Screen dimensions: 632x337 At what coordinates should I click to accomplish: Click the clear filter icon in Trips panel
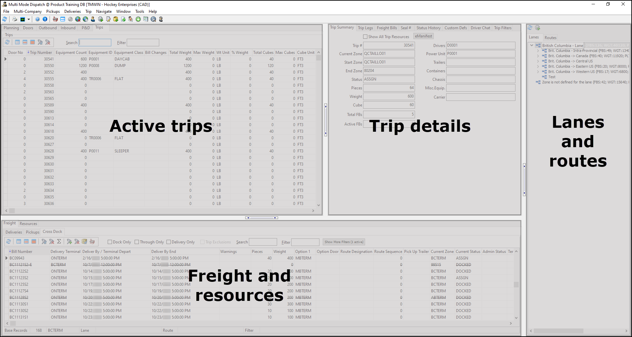[x=48, y=42]
